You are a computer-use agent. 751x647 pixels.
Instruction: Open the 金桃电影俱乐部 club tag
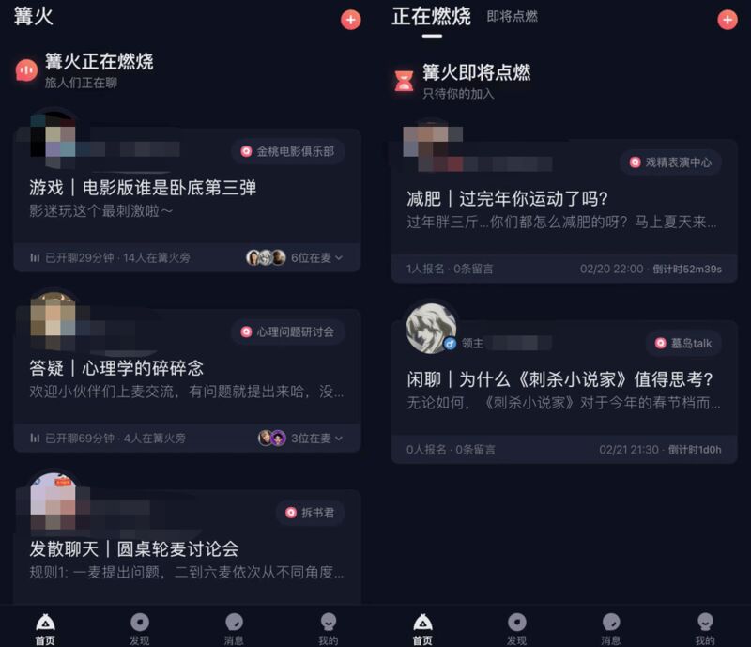tap(288, 151)
